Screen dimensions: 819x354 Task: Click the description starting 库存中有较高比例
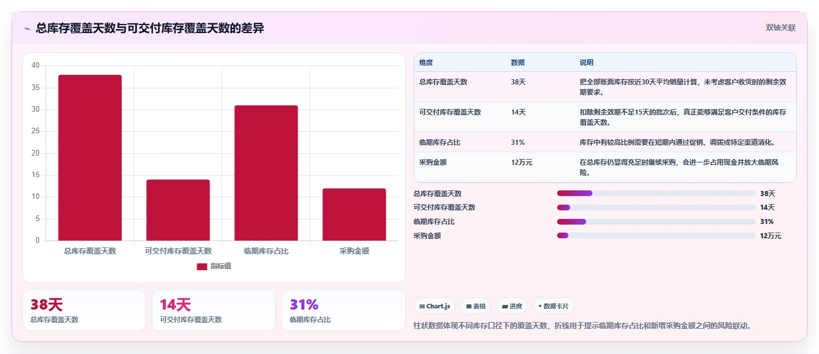677,143
